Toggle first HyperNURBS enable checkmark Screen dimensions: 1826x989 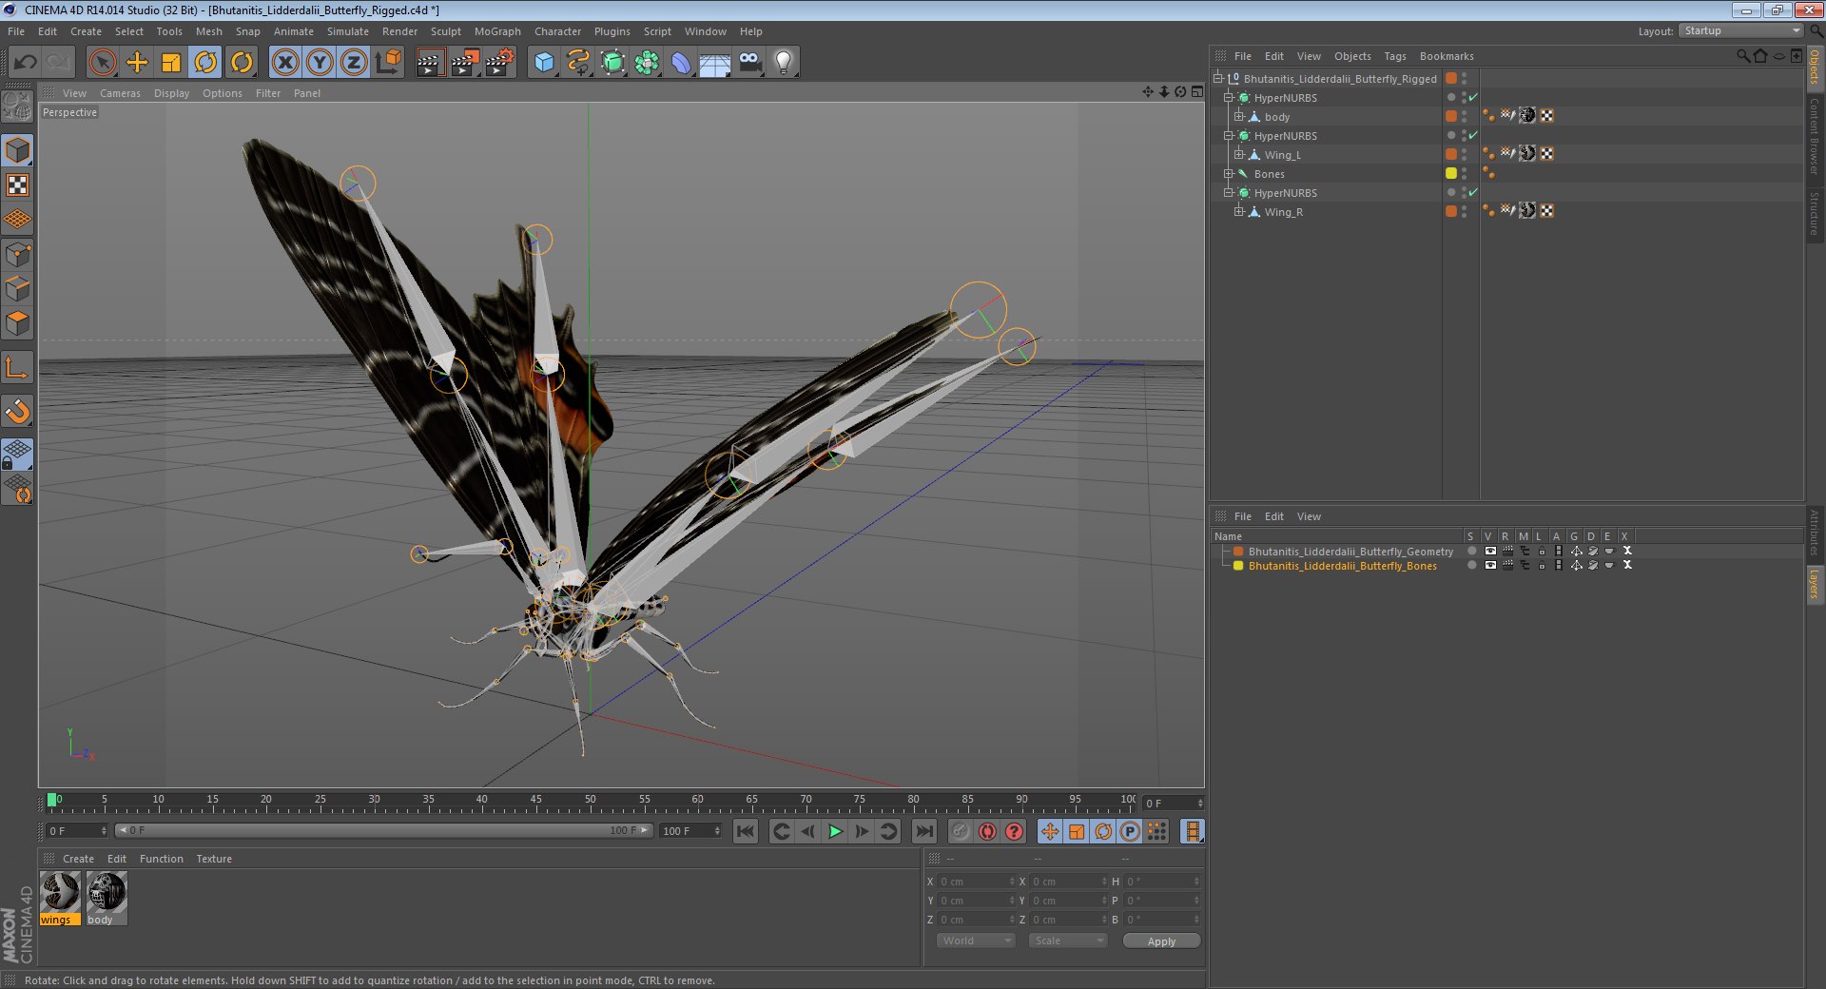click(x=1473, y=97)
